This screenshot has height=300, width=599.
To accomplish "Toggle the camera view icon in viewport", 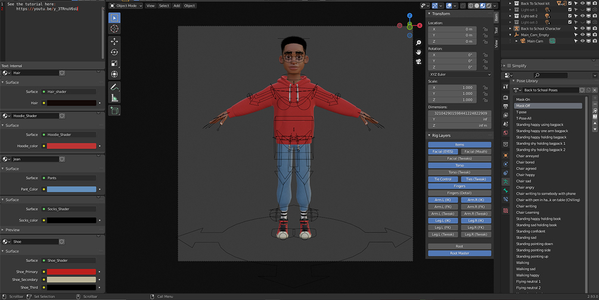I will pyautogui.click(x=419, y=61).
